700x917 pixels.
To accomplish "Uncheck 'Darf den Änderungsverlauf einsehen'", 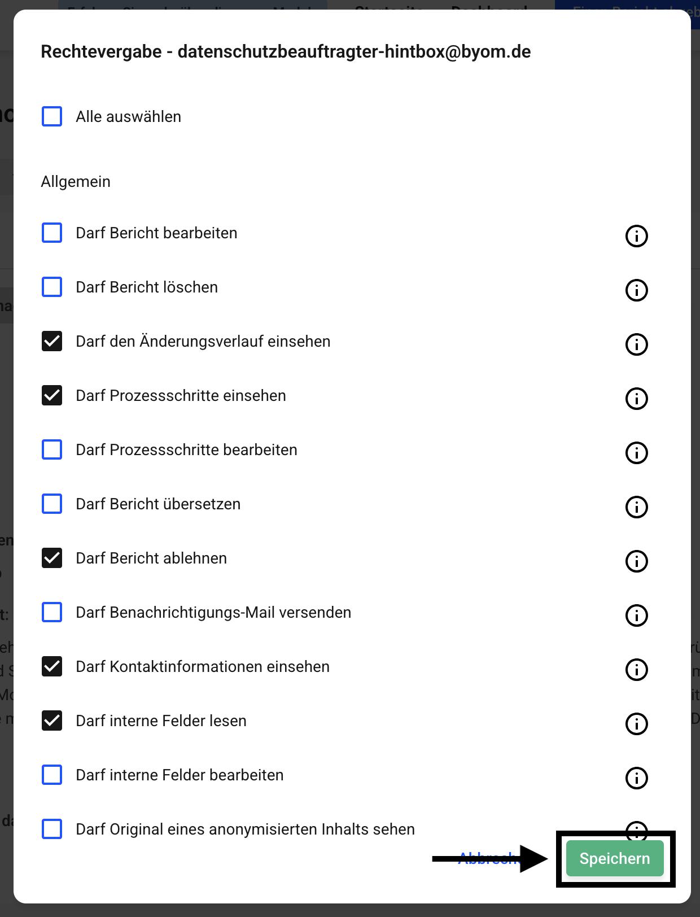I will pyautogui.click(x=52, y=341).
